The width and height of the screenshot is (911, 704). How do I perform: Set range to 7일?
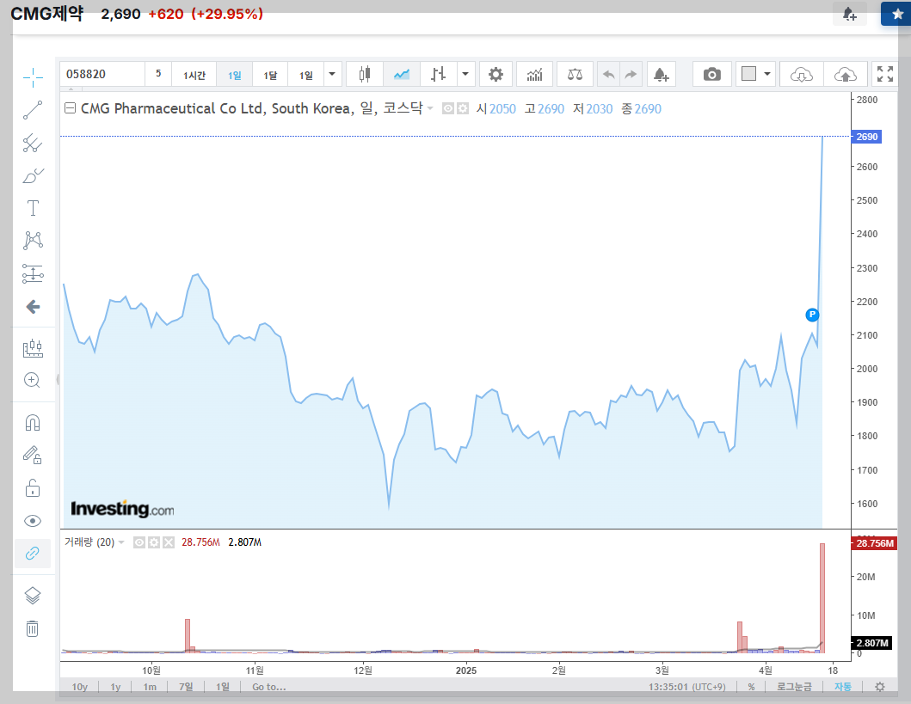pyautogui.click(x=186, y=687)
